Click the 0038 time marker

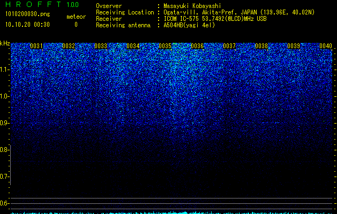(x=261, y=46)
